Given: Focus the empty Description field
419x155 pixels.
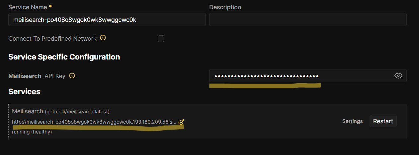Looking at the screenshot, I should [307, 19].
